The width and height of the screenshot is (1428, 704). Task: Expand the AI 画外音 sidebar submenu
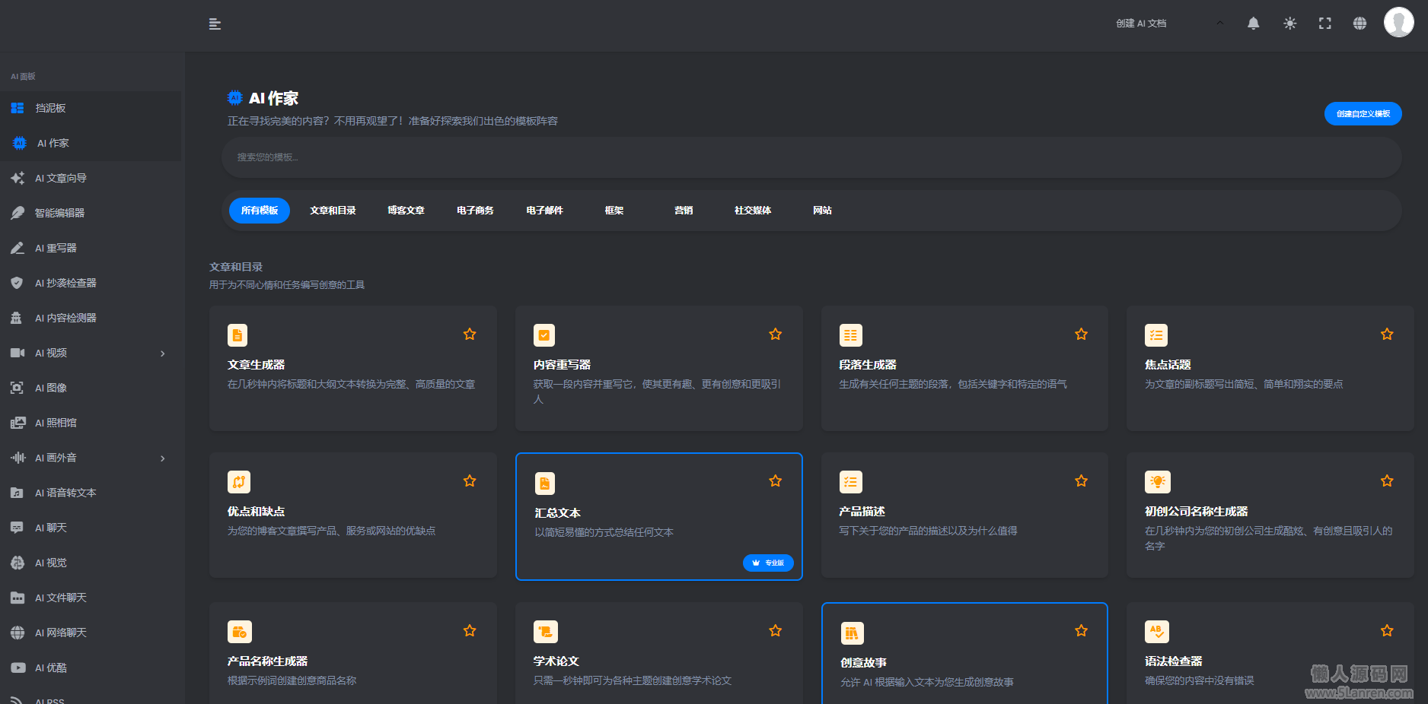click(x=162, y=458)
